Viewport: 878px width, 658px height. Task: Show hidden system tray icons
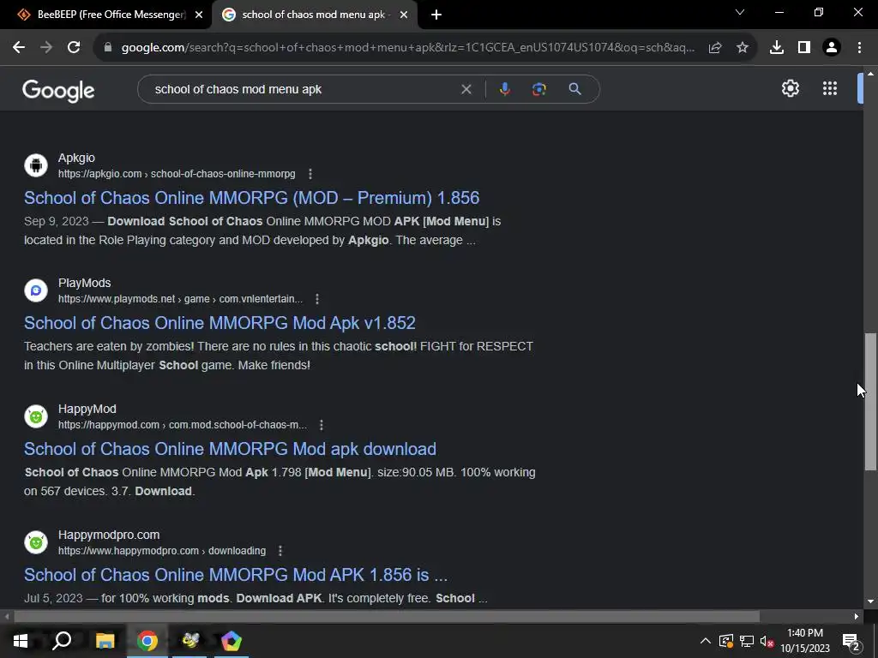[x=706, y=641]
